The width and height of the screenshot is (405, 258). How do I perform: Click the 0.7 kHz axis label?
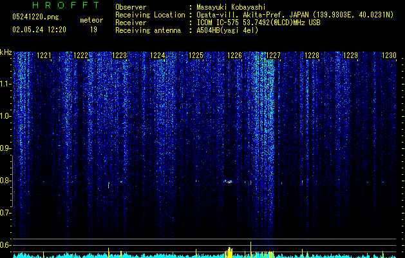[x=5, y=213]
